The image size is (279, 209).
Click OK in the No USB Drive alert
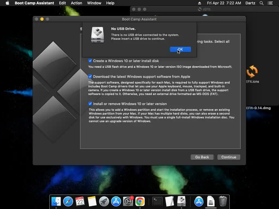tap(180, 50)
